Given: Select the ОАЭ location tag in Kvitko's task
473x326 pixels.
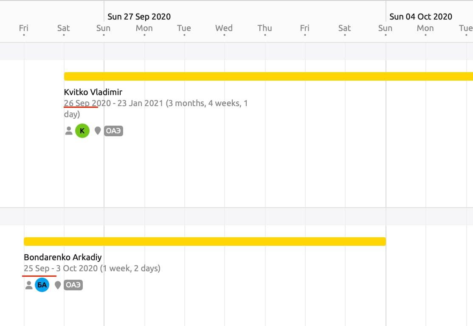Looking at the screenshot, I should tap(113, 131).
